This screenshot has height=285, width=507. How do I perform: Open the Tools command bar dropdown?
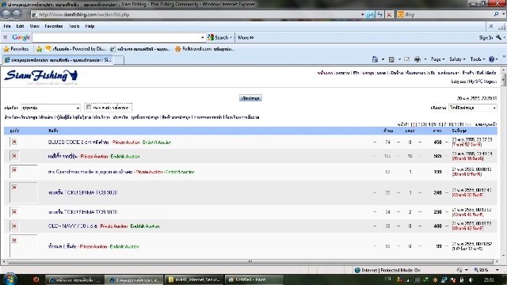coord(477,59)
